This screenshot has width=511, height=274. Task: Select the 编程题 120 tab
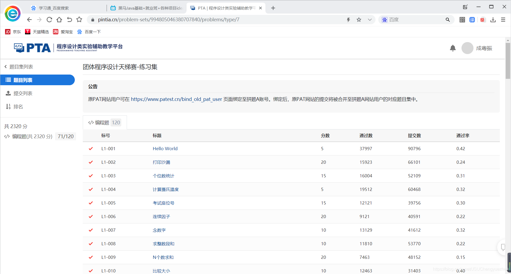point(105,122)
